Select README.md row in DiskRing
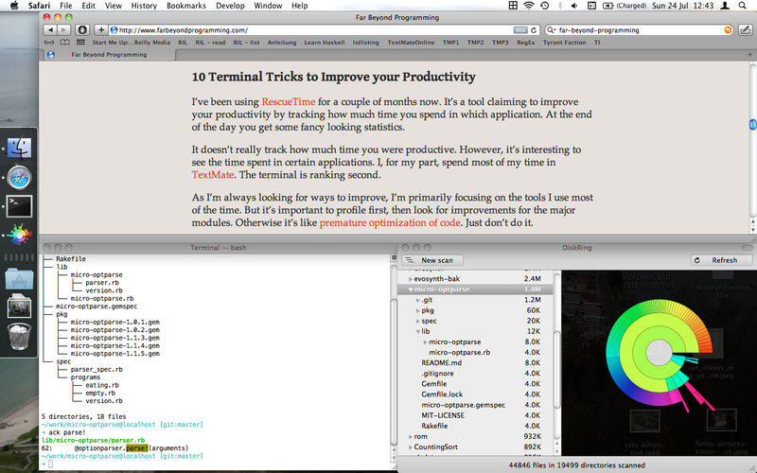This screenshot has width=757, height=473. pos(475,363)
